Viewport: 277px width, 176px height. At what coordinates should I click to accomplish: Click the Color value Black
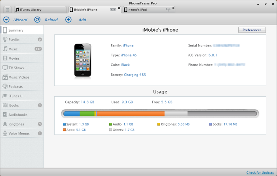click(125, 65)
